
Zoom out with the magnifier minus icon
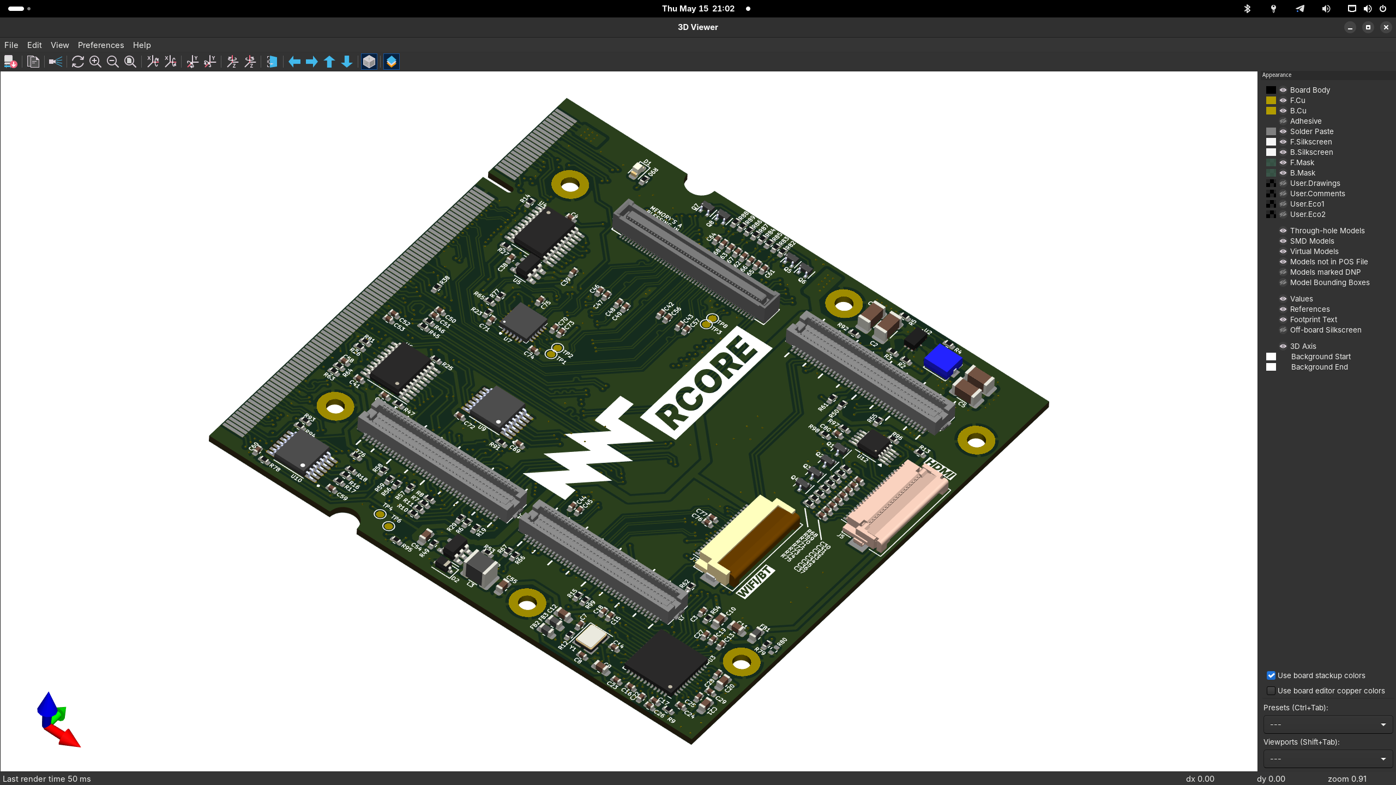point(113,62)
